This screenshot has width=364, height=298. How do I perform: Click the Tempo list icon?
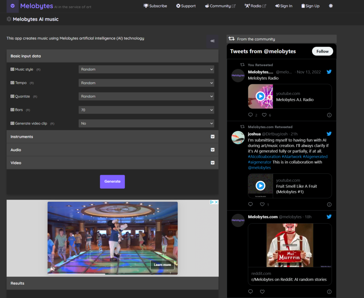coord(12,83)
